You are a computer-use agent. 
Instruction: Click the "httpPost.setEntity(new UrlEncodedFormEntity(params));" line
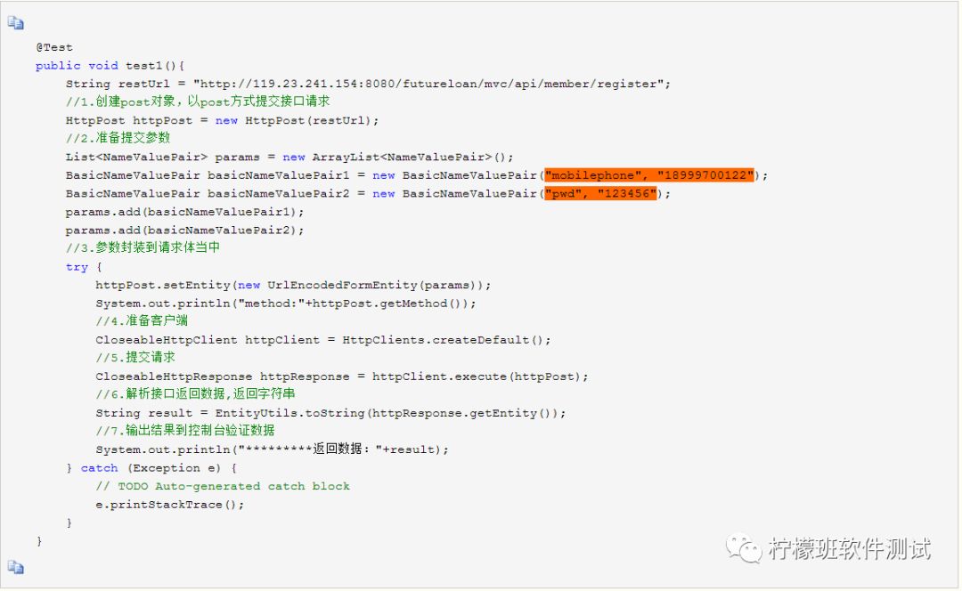(x=293, y=285)
